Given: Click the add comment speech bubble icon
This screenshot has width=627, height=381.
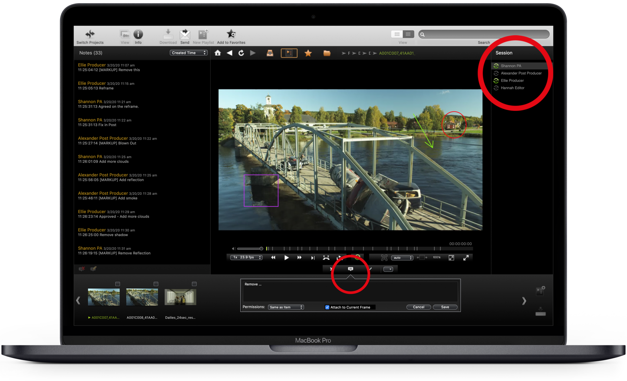Looking at the screenshot, I should click(350, 269).
